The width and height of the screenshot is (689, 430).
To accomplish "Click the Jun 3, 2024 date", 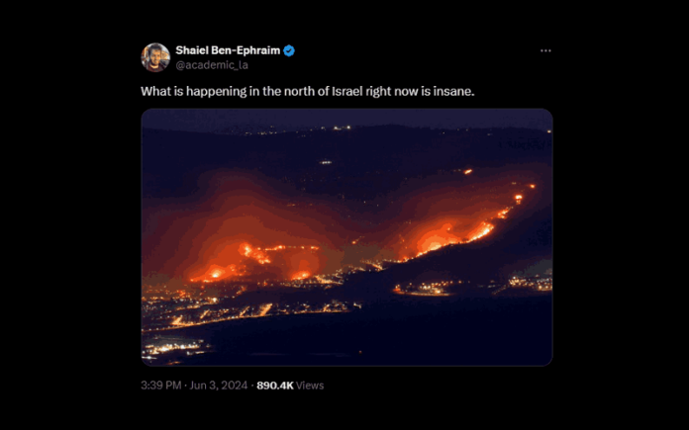I will tap(221, 386).
